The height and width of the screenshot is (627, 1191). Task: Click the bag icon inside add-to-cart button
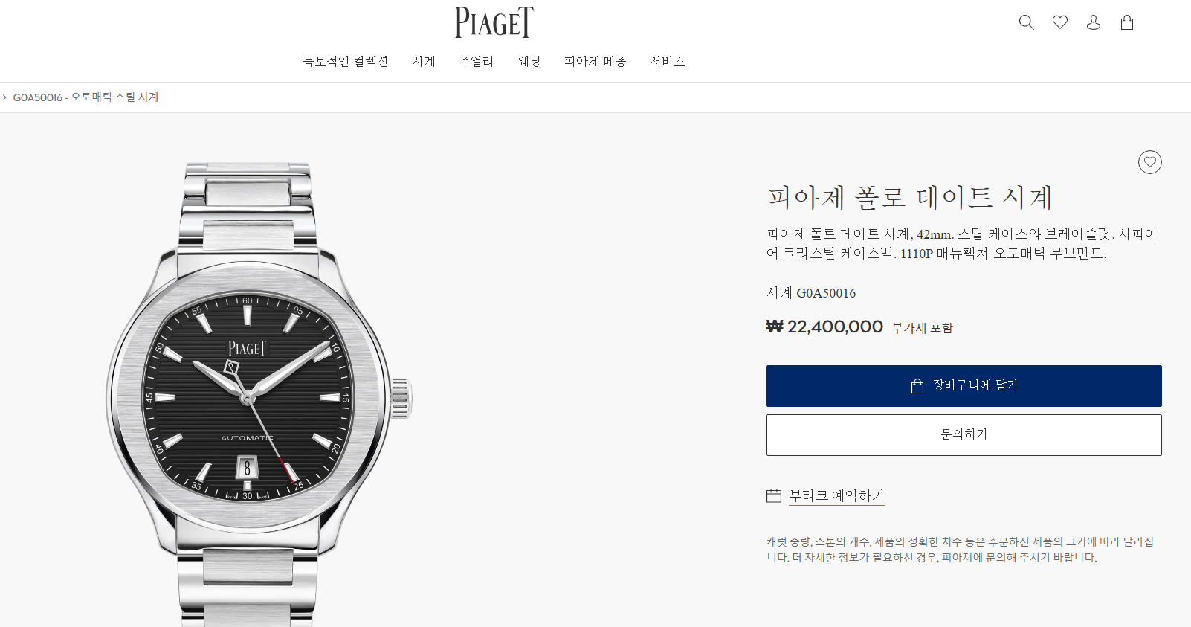pyautogui.click(x=917, y=385)
